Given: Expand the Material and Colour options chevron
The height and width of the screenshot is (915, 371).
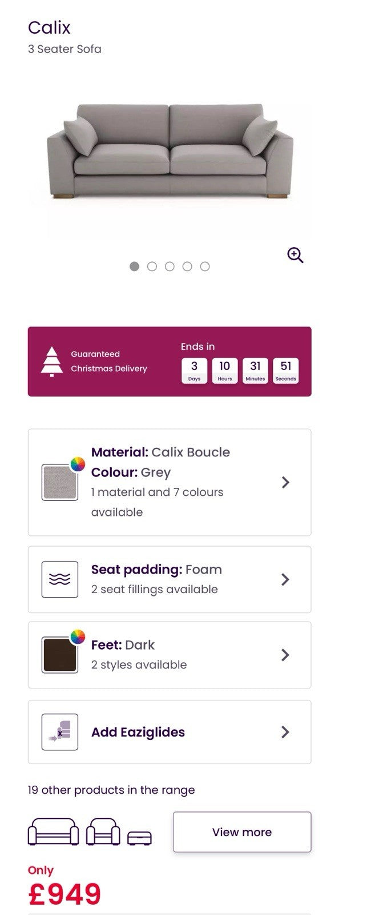Looking at the screenshot, I should 285,483.
